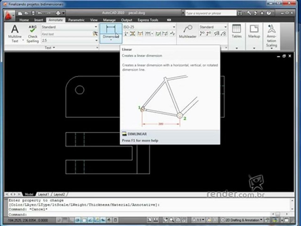301x226 pixels.
Task: Click the Favorites star icon in title bar
Action: coord(262,13)
